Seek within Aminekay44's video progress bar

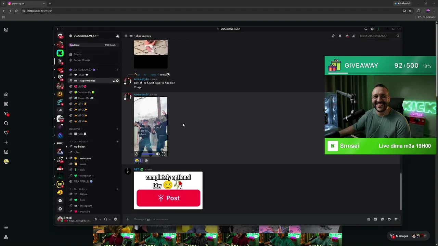(147, 154)
